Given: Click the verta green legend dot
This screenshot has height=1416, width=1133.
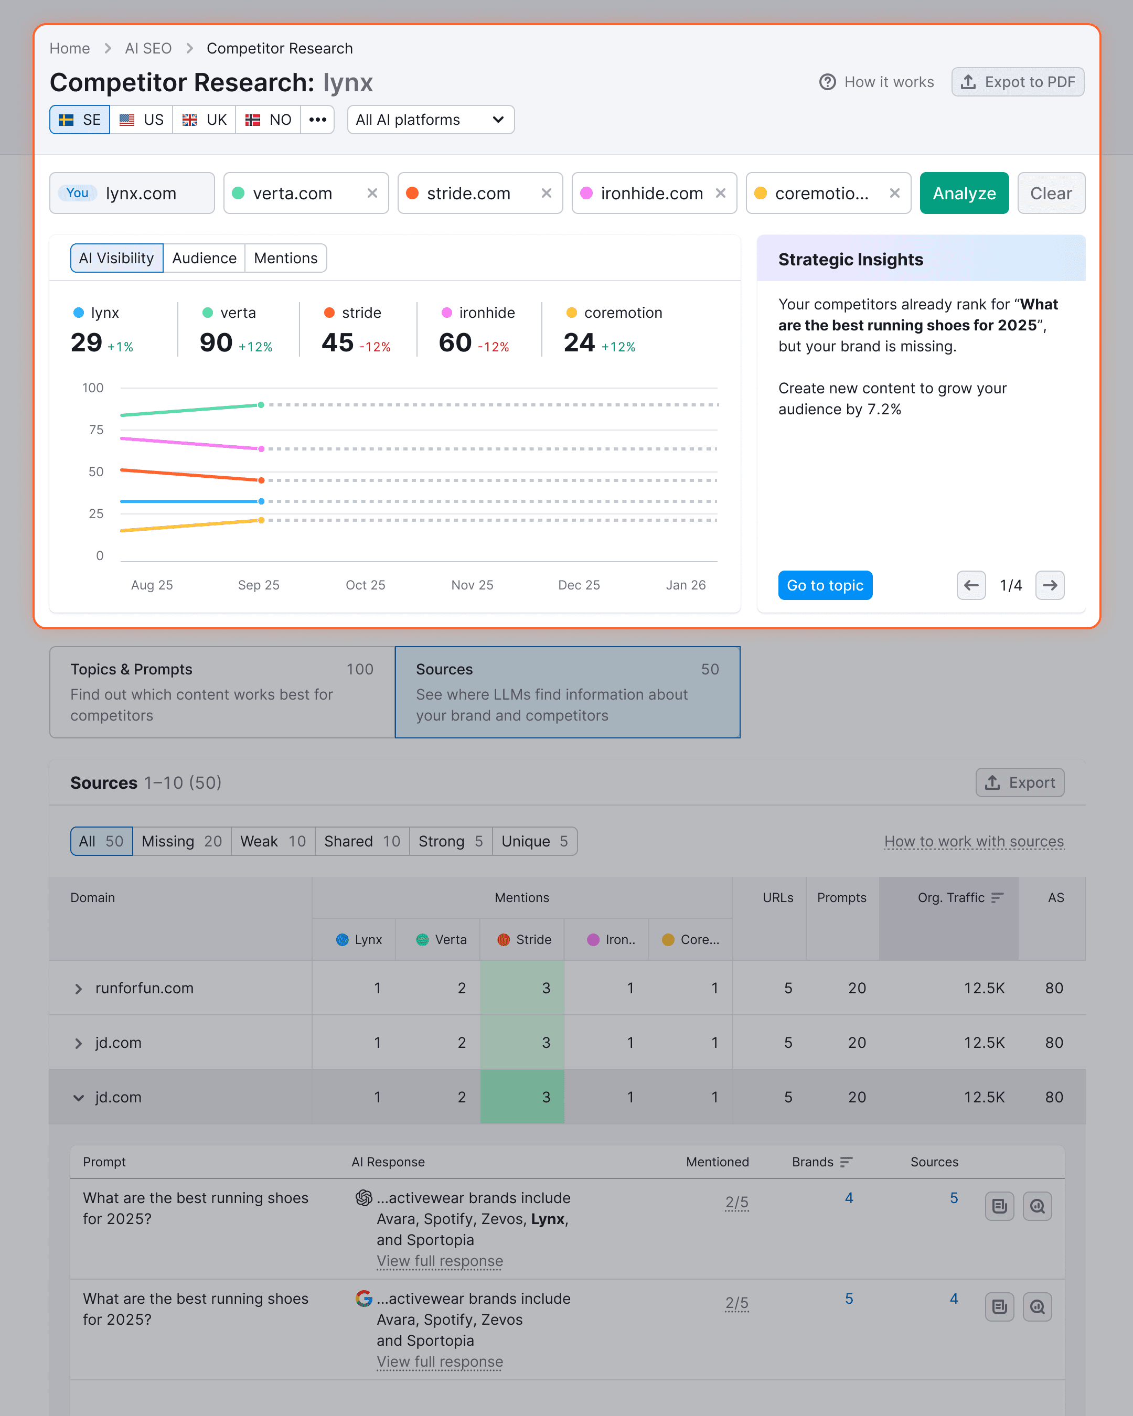Looking at the screenshot, I should click(x=208, y=313).
